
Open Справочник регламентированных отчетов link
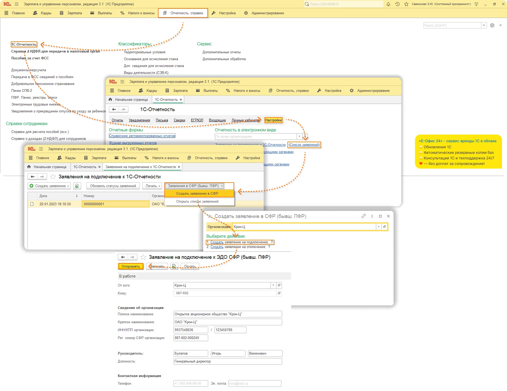coord(142,136)
